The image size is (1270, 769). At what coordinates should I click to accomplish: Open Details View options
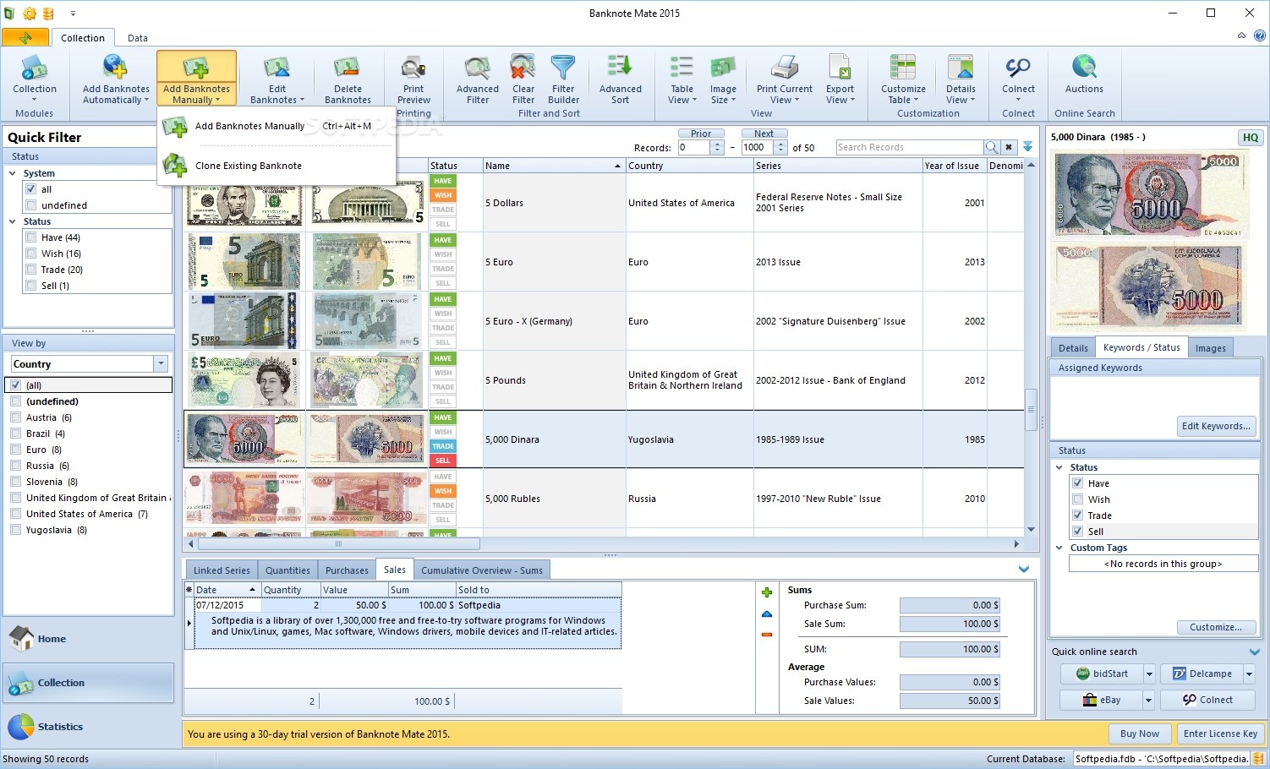click(961, 79)
